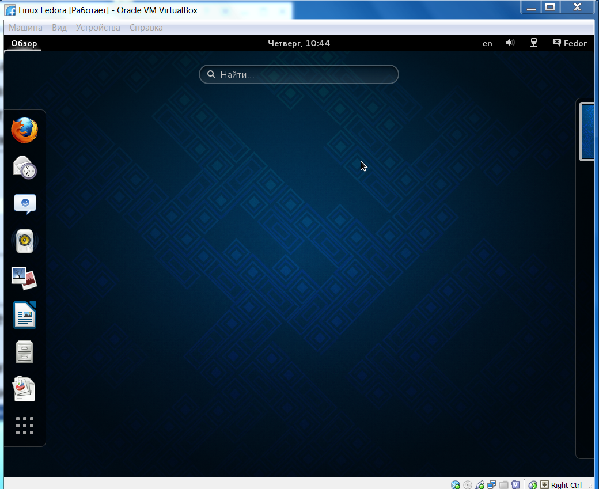The width and height of the screenshot is (599, 489).
Task: Show all applications grid
Action: point(25,426)
